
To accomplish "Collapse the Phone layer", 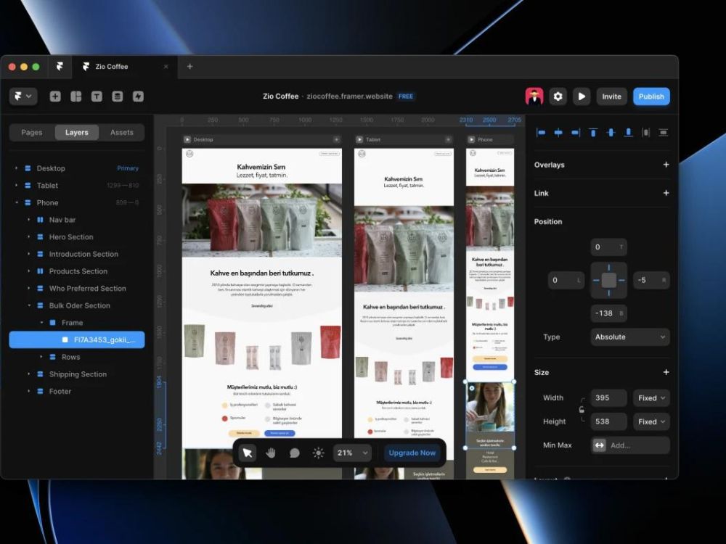I will click(x=16, y=202).
